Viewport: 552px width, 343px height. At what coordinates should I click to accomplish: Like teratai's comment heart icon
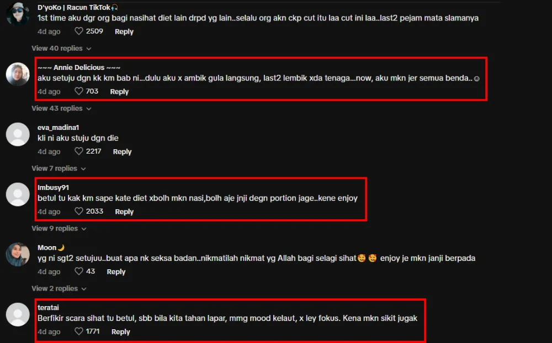point(79,331)
